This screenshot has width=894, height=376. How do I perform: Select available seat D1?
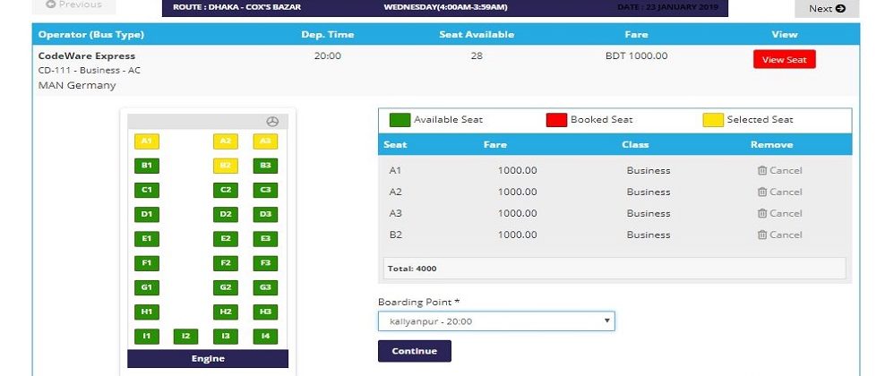[x=147, y=215]
